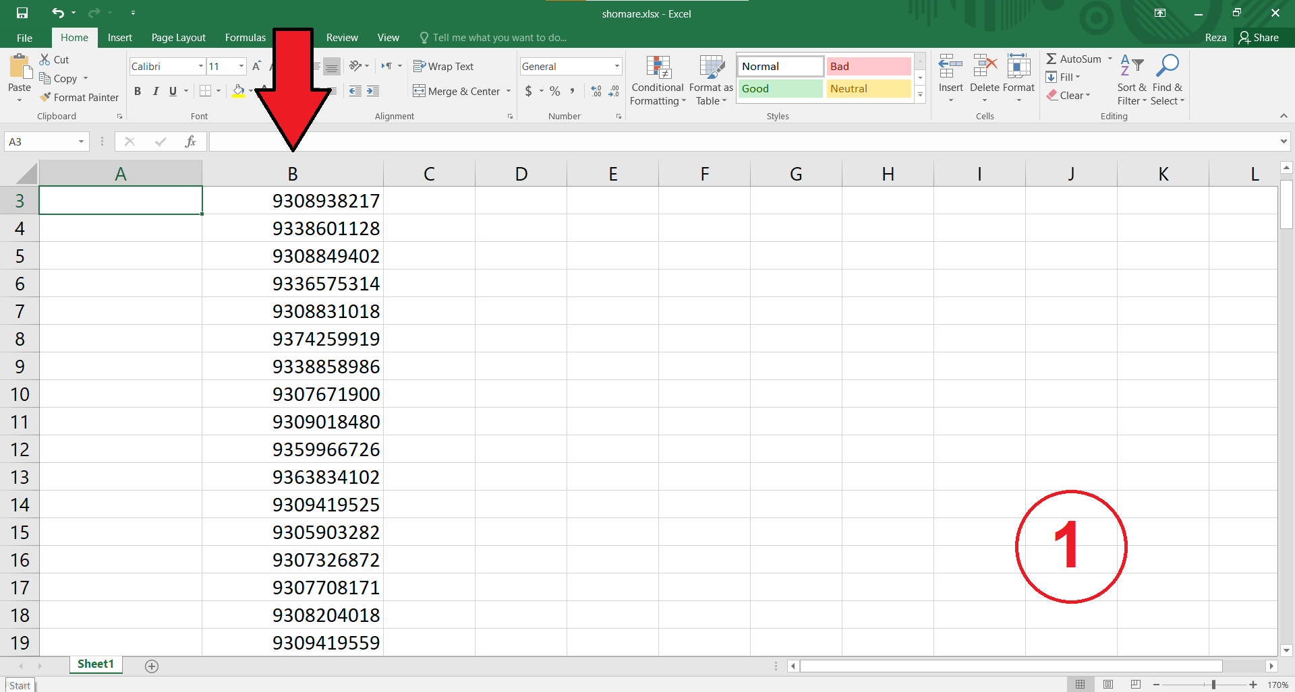Apply the Good cell style
1295x692 pixels.
click(x=780, y=89)
